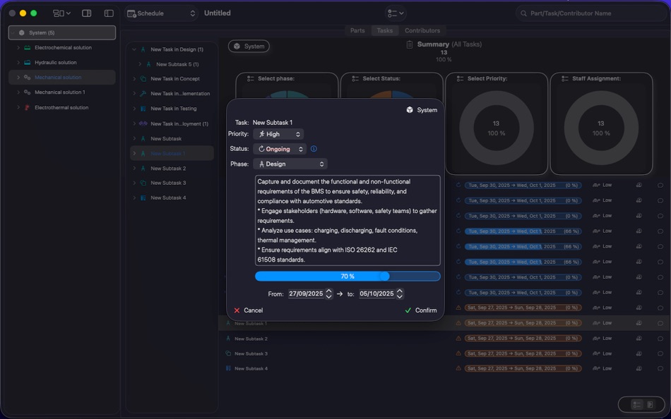This screenshot has height=419, width=671.
Task: Open the Priority High dropdown
Action: [278, 134]
